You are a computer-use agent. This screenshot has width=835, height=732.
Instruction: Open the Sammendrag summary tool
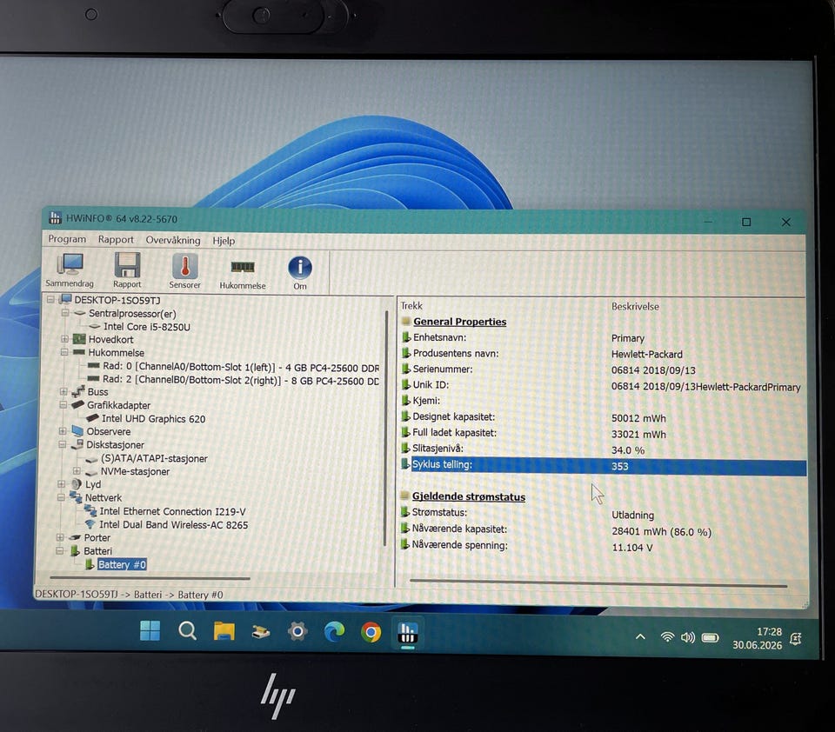(70, 270)
